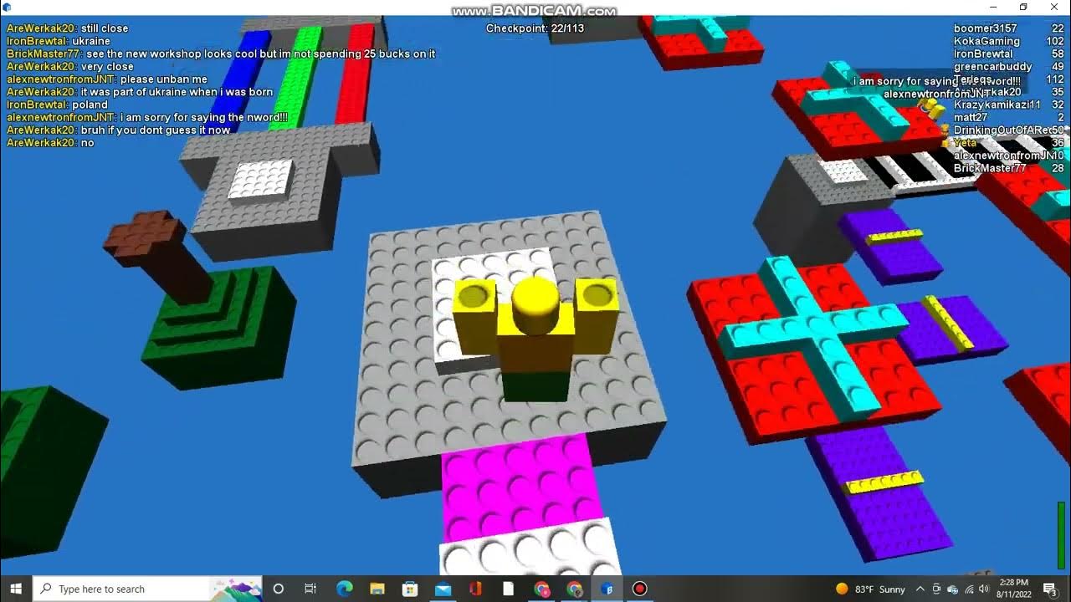Open File Explorer from the taskbar

(x=377, y=589)
